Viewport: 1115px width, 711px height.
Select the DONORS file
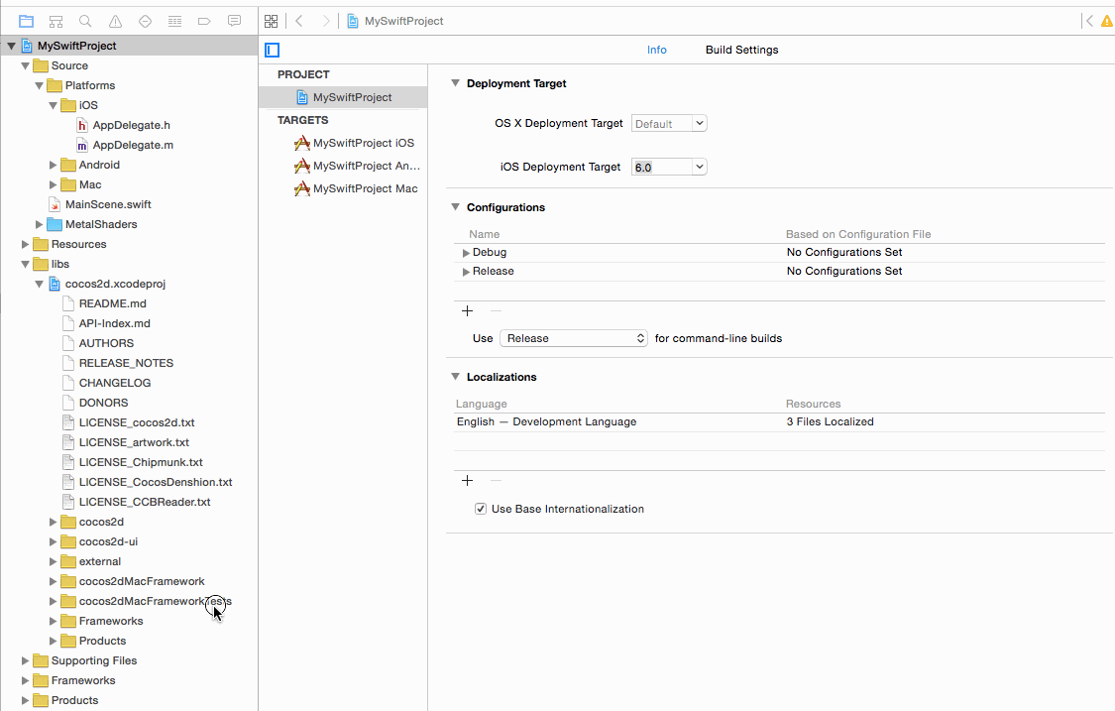click(x=103, y=403)
